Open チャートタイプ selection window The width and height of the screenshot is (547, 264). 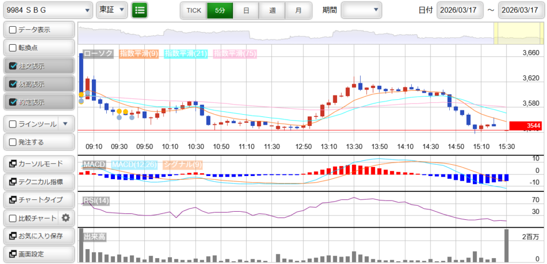pos(38,199)
